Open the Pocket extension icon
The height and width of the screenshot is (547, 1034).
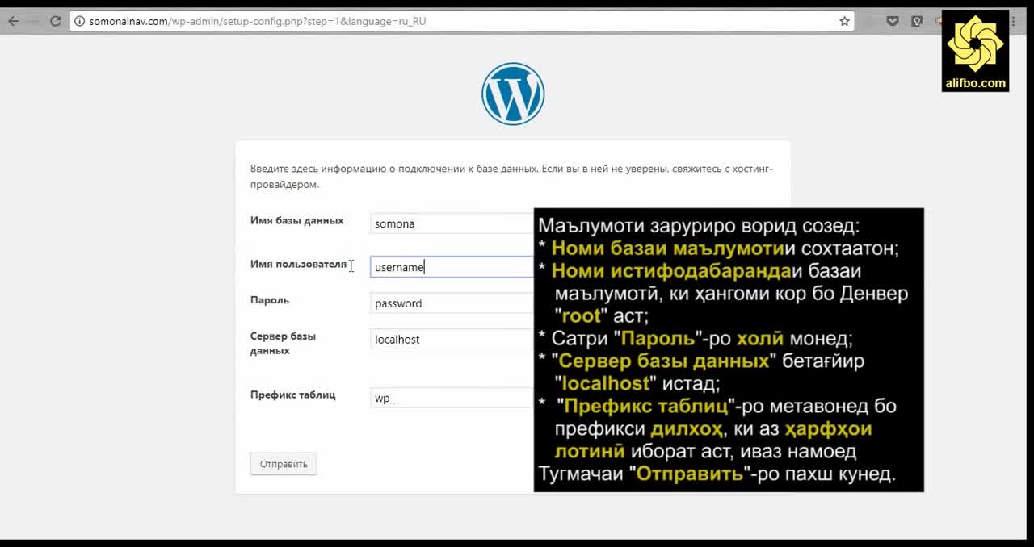[x=893, y=21]
